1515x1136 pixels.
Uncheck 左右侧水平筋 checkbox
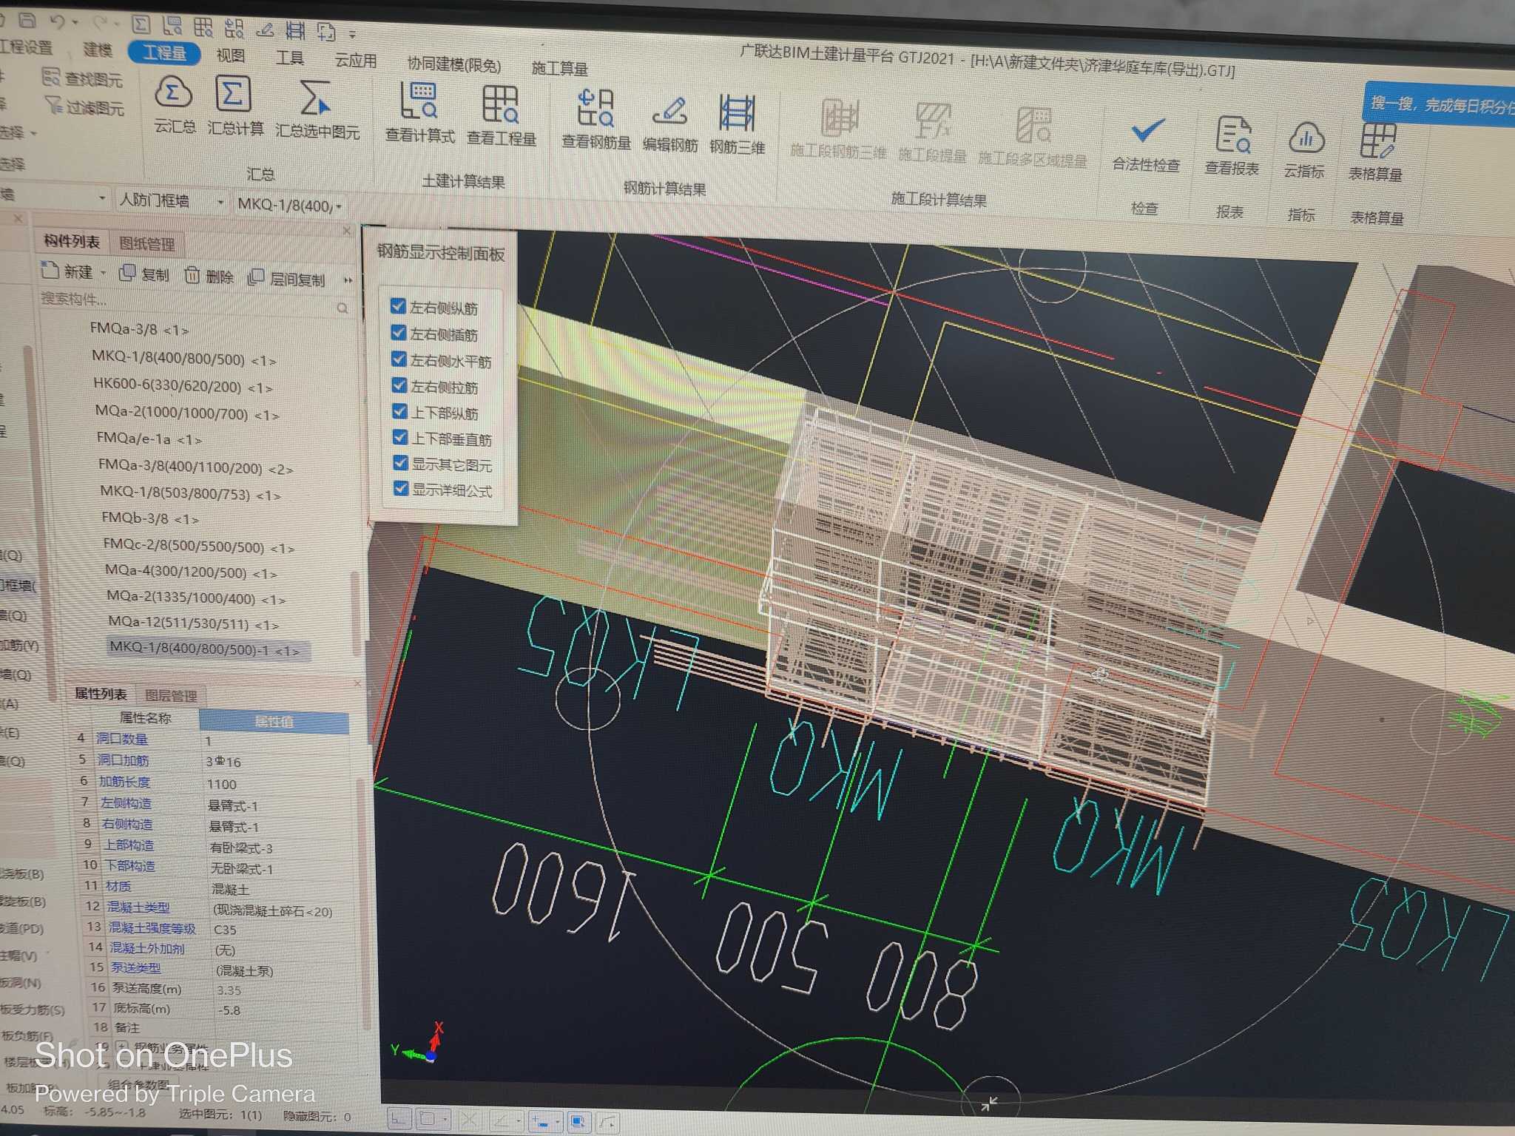pyautogui.click(x=399, y=359)
